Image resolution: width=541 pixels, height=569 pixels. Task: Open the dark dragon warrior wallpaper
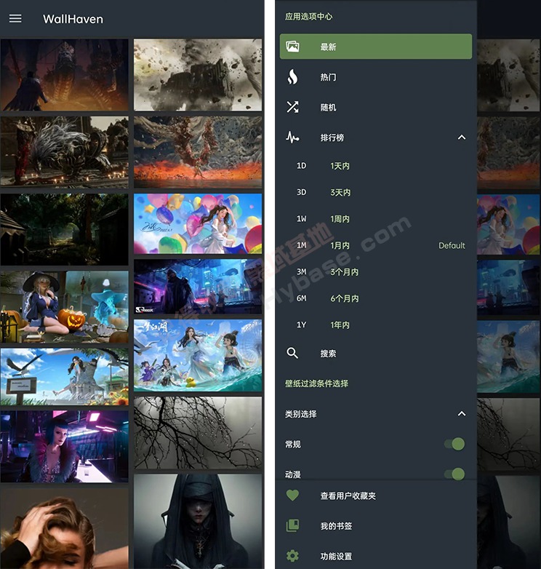(64, 75)
